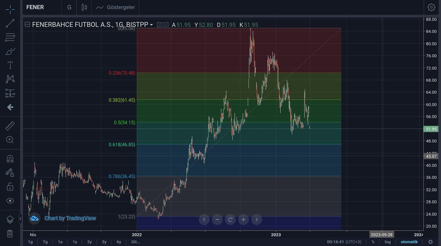Click the 0(85.08) Fibonacci top label

click(x=126, y=28)
